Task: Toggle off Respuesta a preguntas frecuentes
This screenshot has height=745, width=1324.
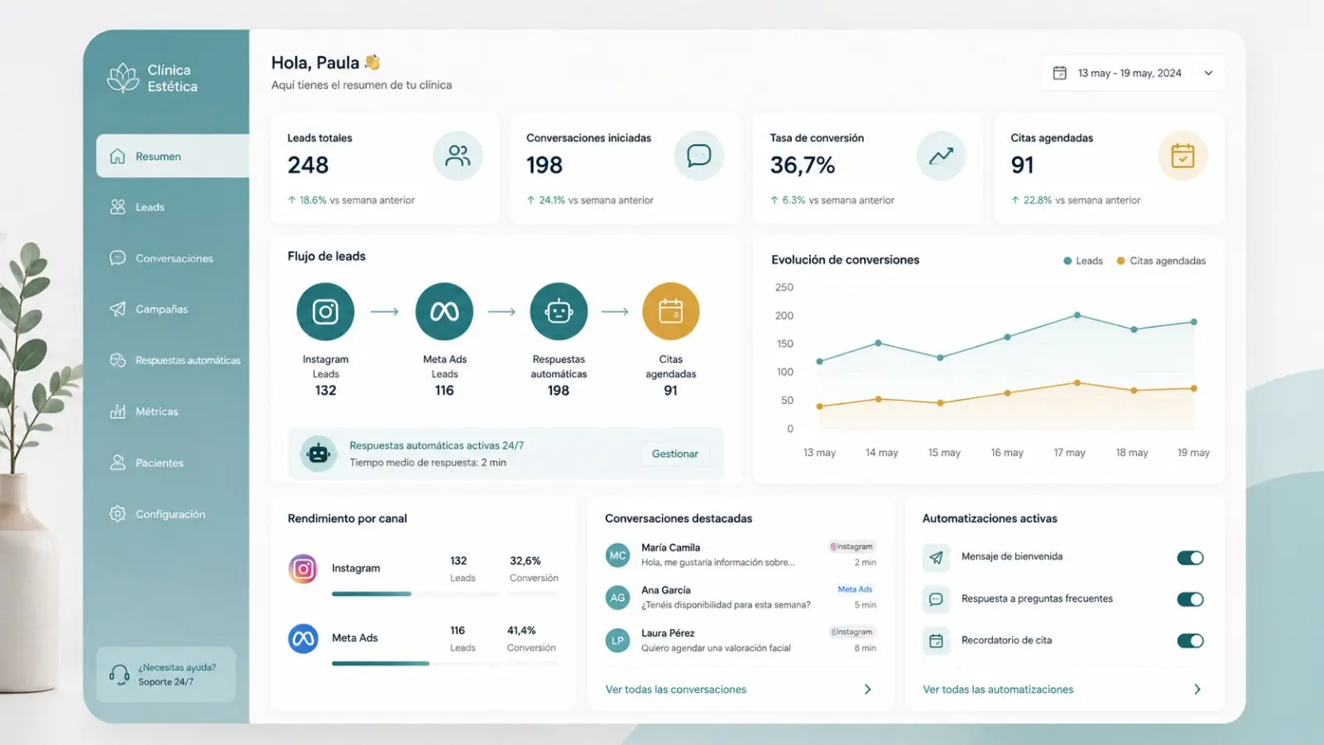Action: click(x=1190, y=599)
